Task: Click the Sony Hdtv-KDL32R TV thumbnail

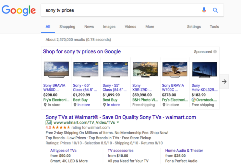Action: (x=205, y=69)
